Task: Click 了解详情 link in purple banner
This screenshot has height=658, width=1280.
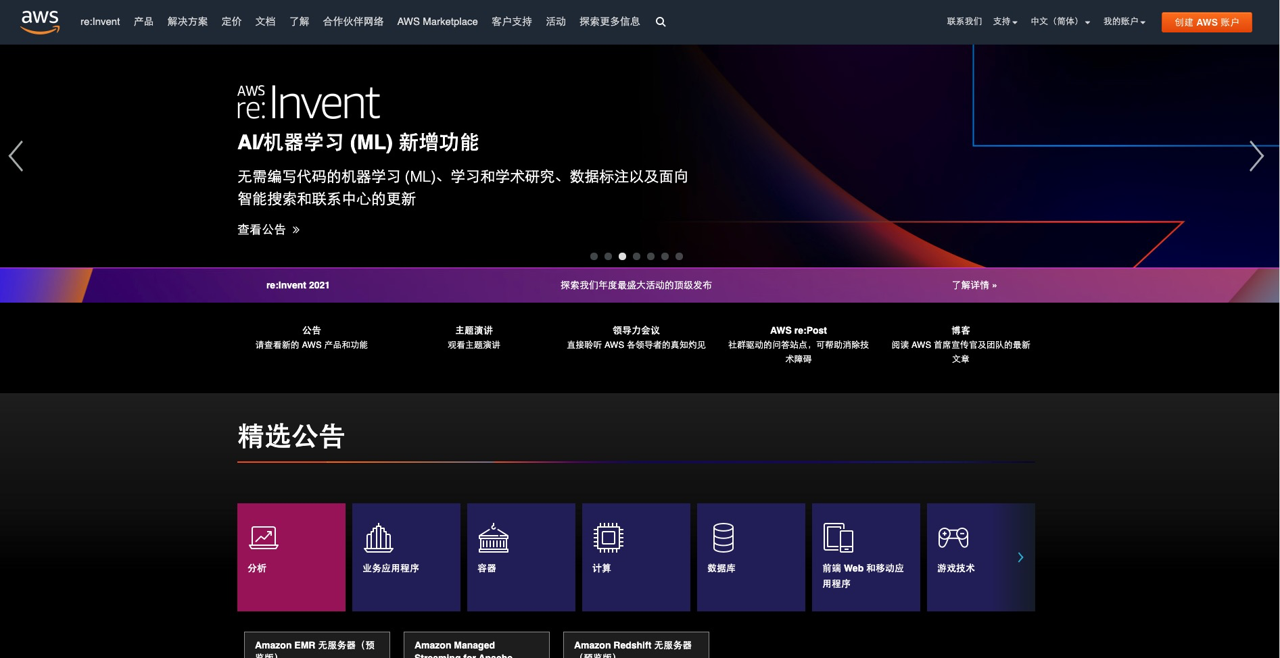Action: 974,285
